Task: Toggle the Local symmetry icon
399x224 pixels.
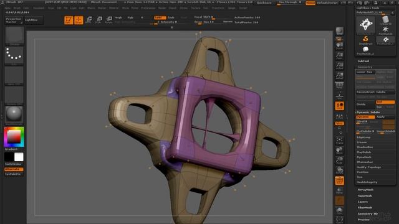Action: point(339,106)
